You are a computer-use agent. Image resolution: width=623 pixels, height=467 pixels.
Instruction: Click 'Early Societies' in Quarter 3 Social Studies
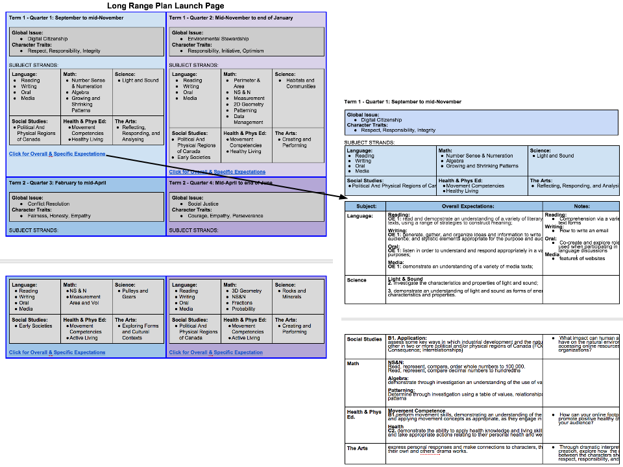pyautogui.click(x=36, y=326)
